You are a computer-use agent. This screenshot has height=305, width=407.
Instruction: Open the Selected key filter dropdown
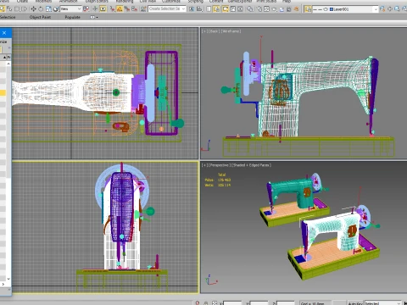pyautogui.click(x=383, y=302)
